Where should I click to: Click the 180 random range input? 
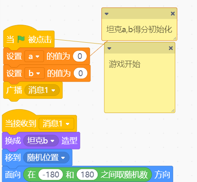click(87, 174)
